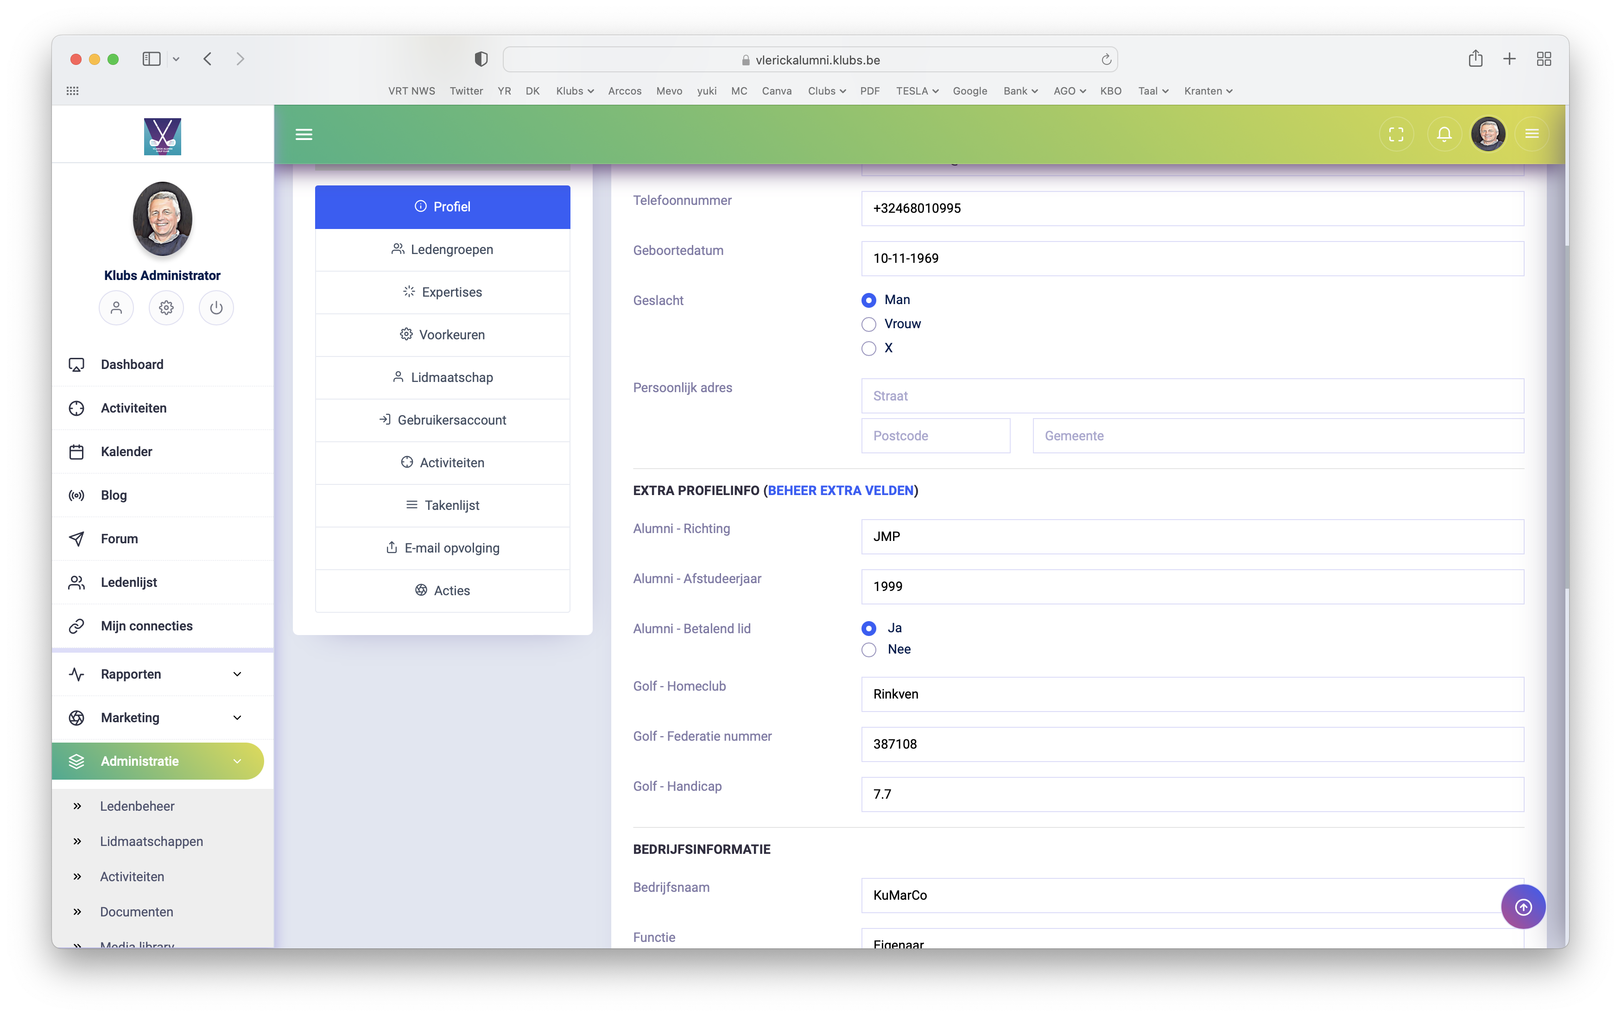Open Ledenbeheer under Administratie

(137, 806)
